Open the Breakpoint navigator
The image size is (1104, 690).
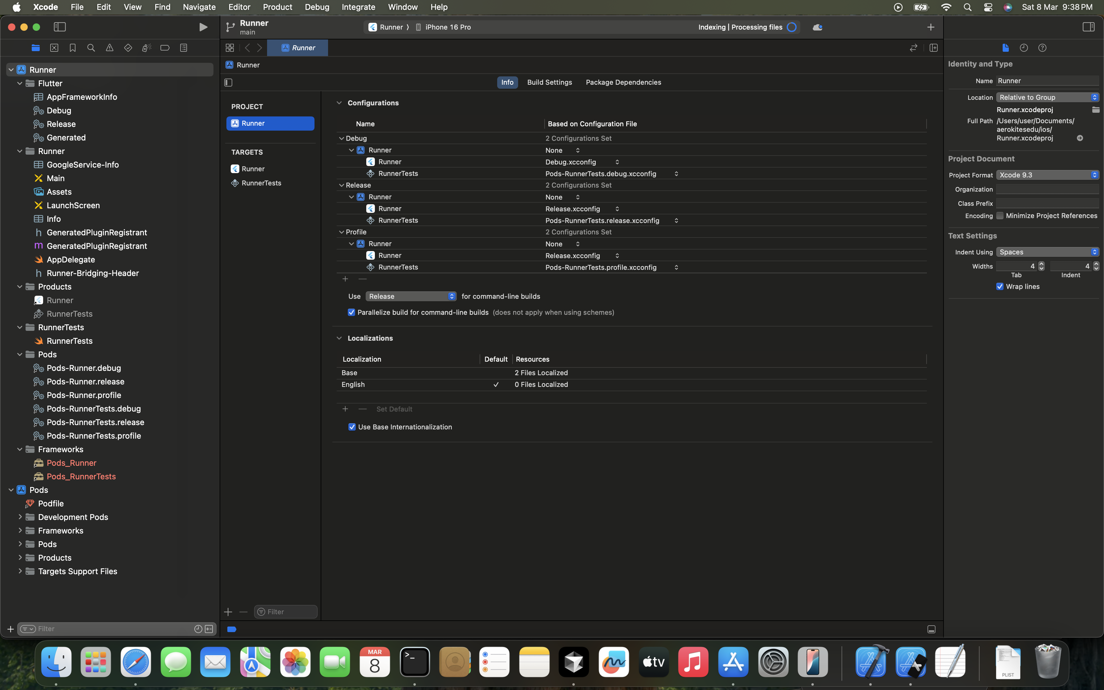165,48
